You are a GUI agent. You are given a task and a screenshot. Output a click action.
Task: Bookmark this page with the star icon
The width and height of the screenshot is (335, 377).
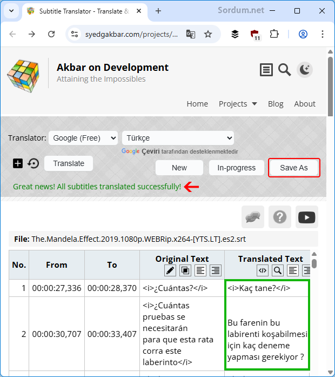208,34
